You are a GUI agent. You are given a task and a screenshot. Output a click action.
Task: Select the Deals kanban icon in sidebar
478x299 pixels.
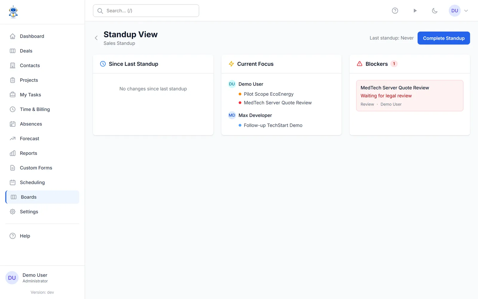click(x=13, y=51)
